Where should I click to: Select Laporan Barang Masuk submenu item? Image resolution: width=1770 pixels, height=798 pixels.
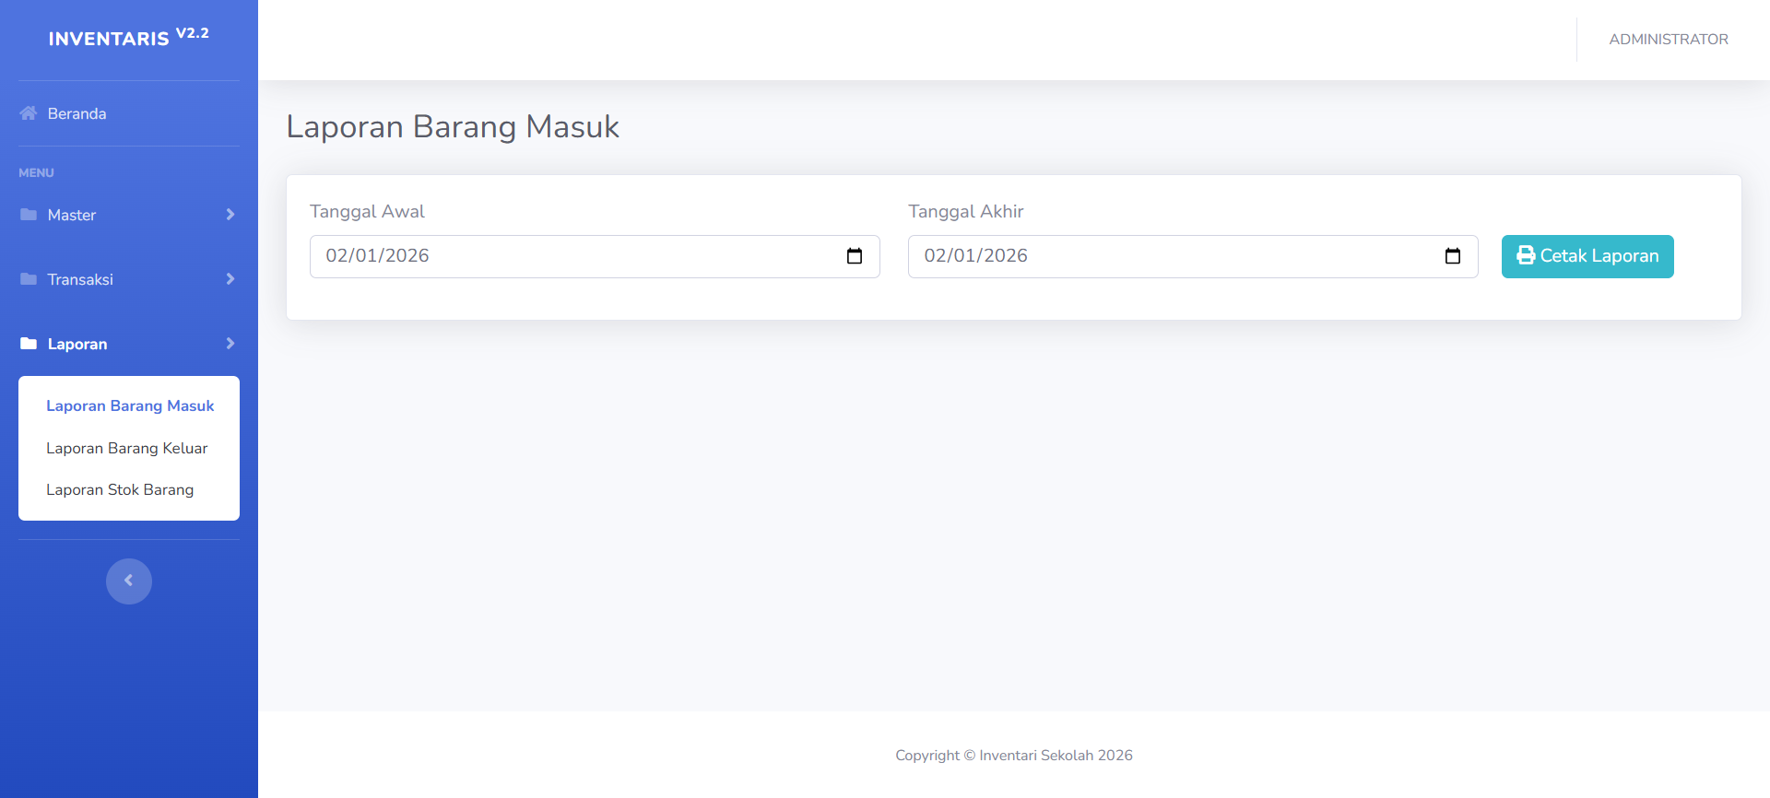[x=130, y=405]
